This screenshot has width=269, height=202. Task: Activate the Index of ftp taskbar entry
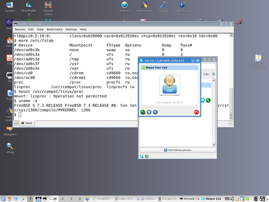[124, 199]
